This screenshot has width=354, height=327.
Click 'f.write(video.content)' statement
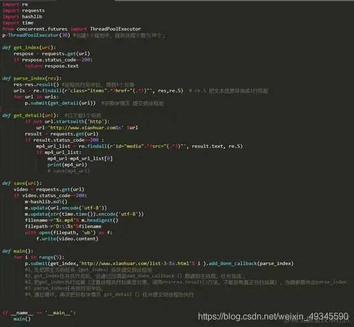(x=67, y=239)
